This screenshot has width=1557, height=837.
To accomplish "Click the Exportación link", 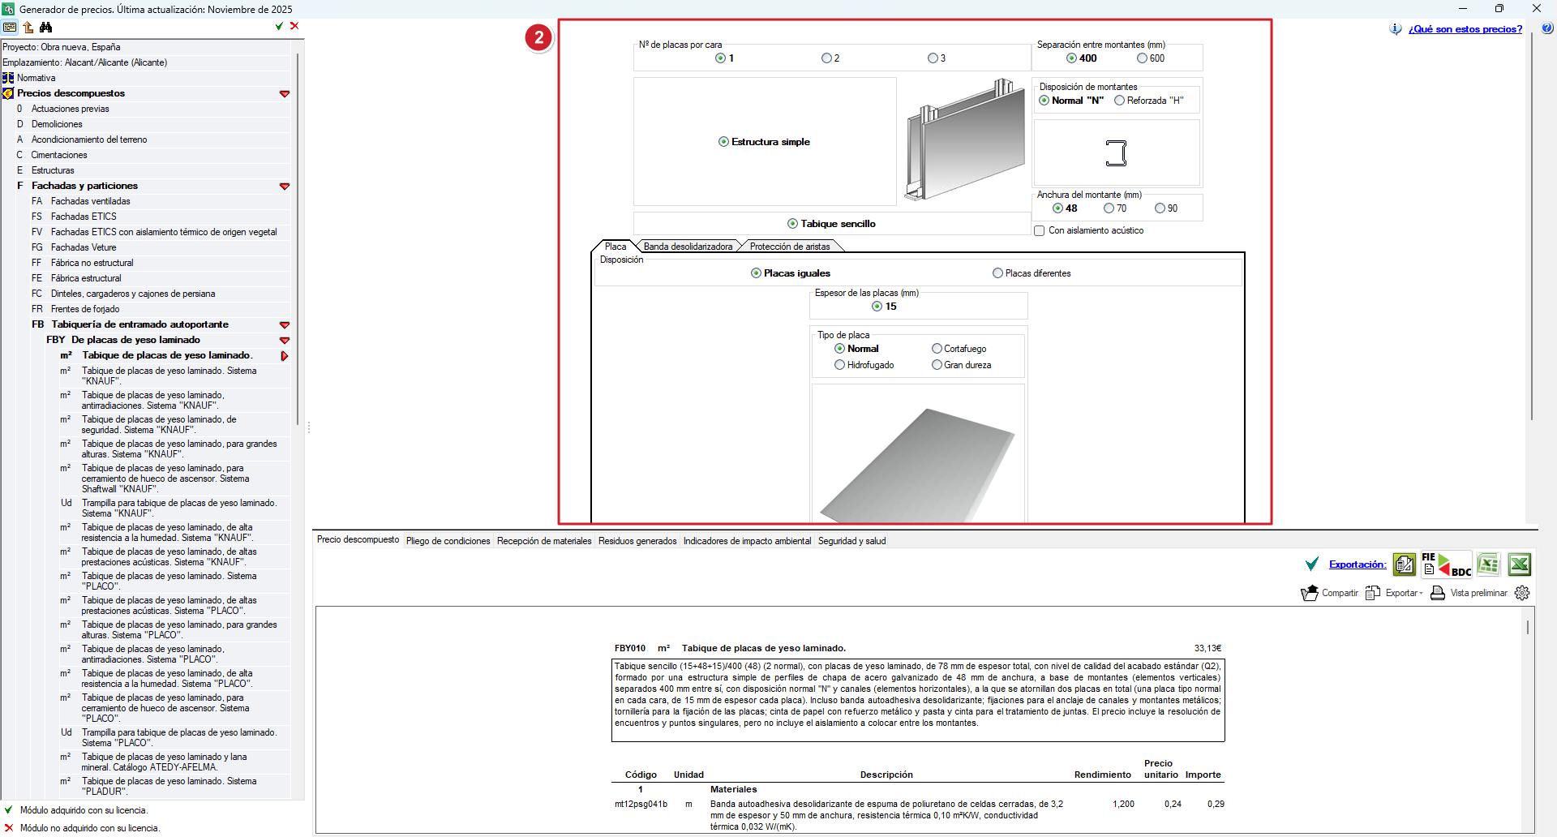I will 1358,564.
